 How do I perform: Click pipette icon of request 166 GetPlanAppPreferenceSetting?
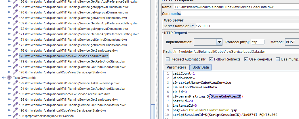[x=15, y=2]
